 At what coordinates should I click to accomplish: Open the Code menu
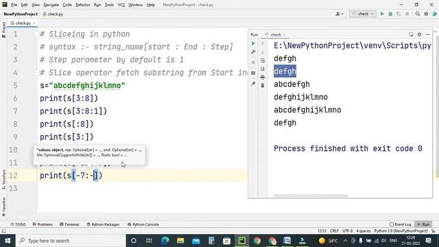coord(67,5)
